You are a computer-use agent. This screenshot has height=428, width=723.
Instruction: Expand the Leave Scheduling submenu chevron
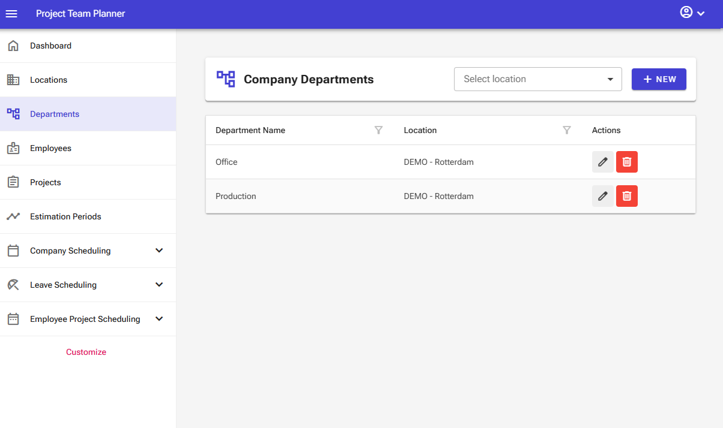[x=159, y=285]
